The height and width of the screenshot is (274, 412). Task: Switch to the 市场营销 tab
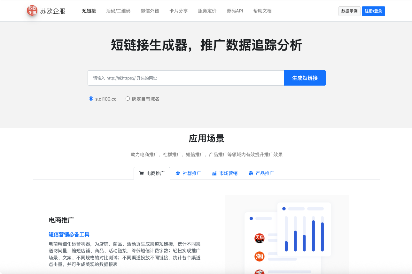click(x=228, y=173)
